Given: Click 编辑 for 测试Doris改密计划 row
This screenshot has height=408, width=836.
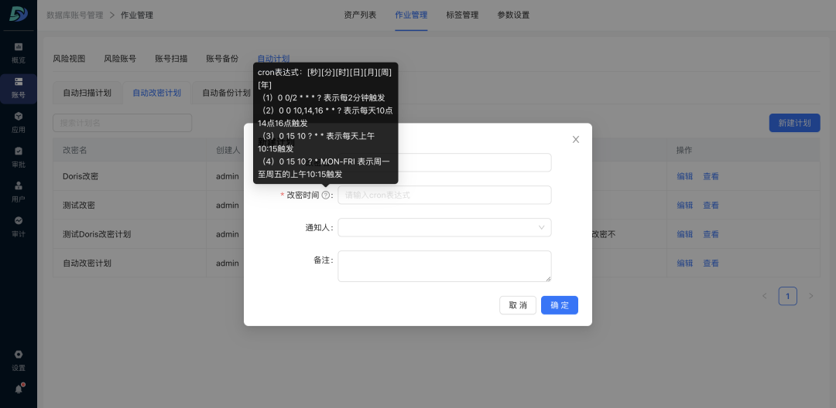Looking at the screenshot, I should [684, 233].
